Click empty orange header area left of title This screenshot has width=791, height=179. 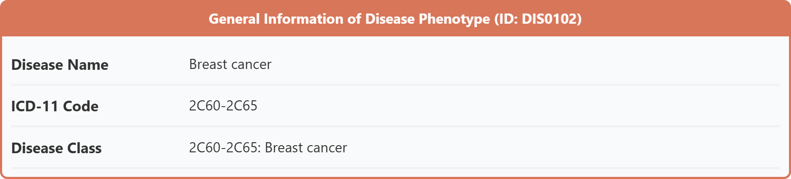click(x=106, y=19)
